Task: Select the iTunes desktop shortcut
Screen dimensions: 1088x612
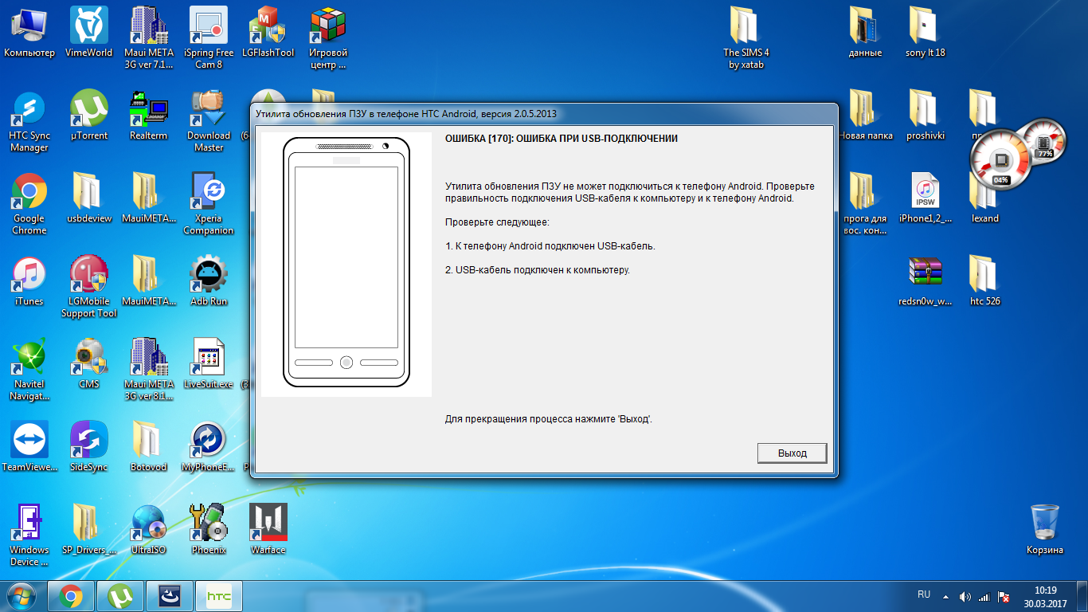Action: point(29,281)
